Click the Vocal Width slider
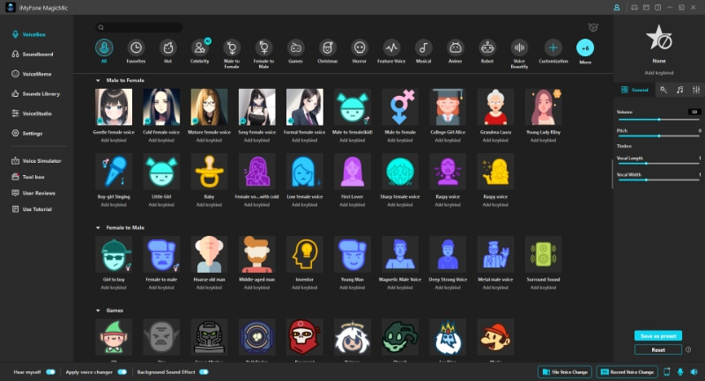The width and height of the screenshot is (705, 381). pyautogui.click(x=658, y=180)
